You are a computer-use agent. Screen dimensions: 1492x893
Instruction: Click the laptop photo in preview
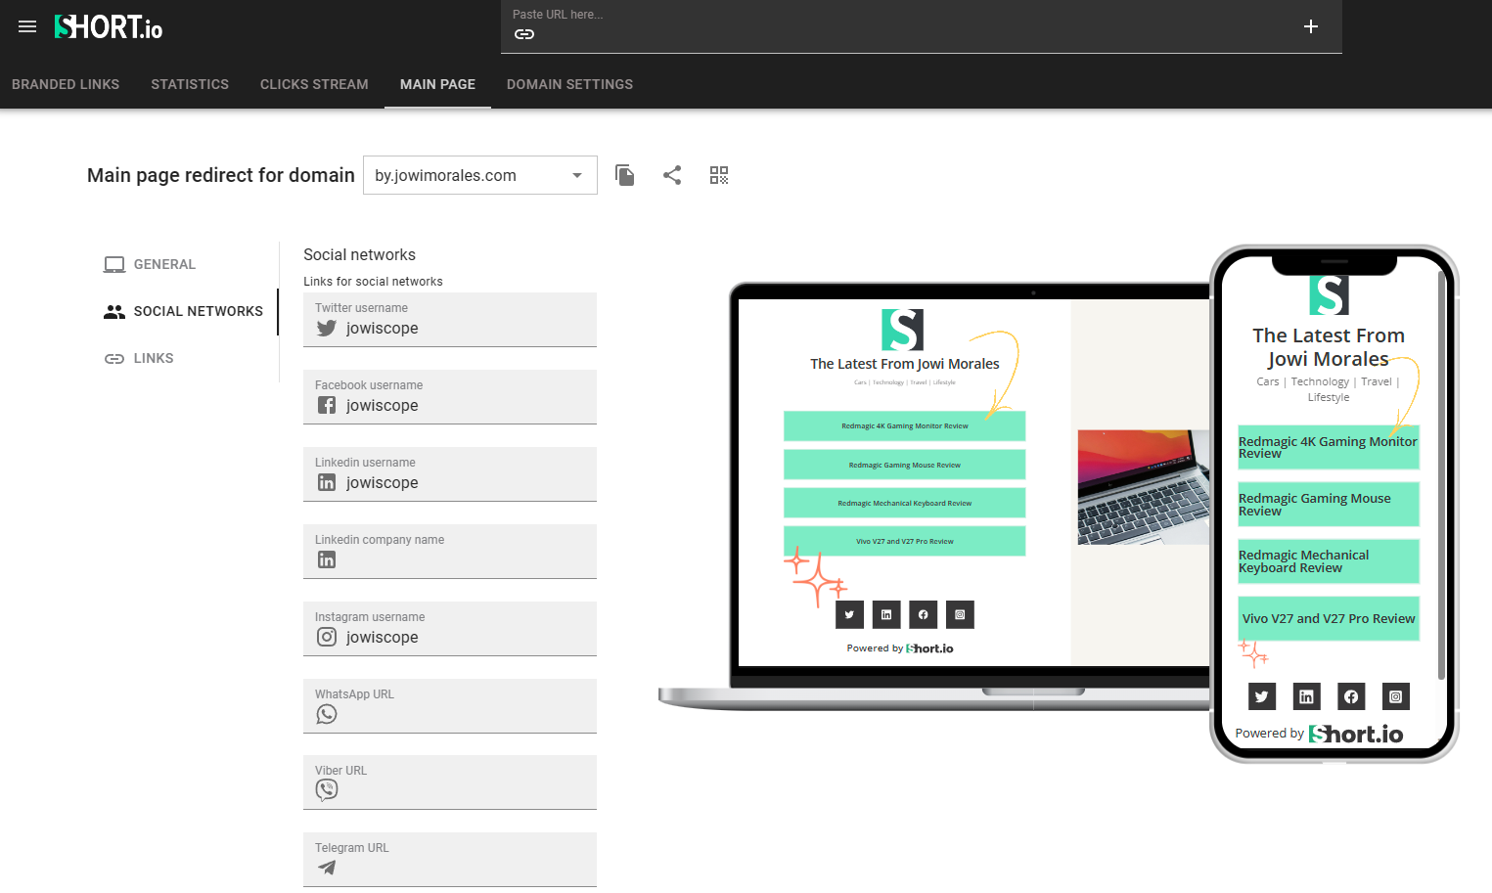pos(1143,487)
